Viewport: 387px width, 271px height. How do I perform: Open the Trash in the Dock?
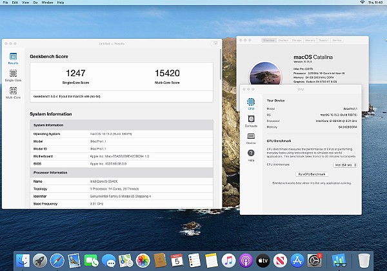[364, 260]
